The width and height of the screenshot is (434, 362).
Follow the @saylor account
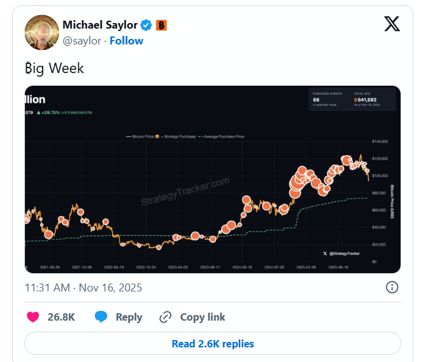click(126, 41)
